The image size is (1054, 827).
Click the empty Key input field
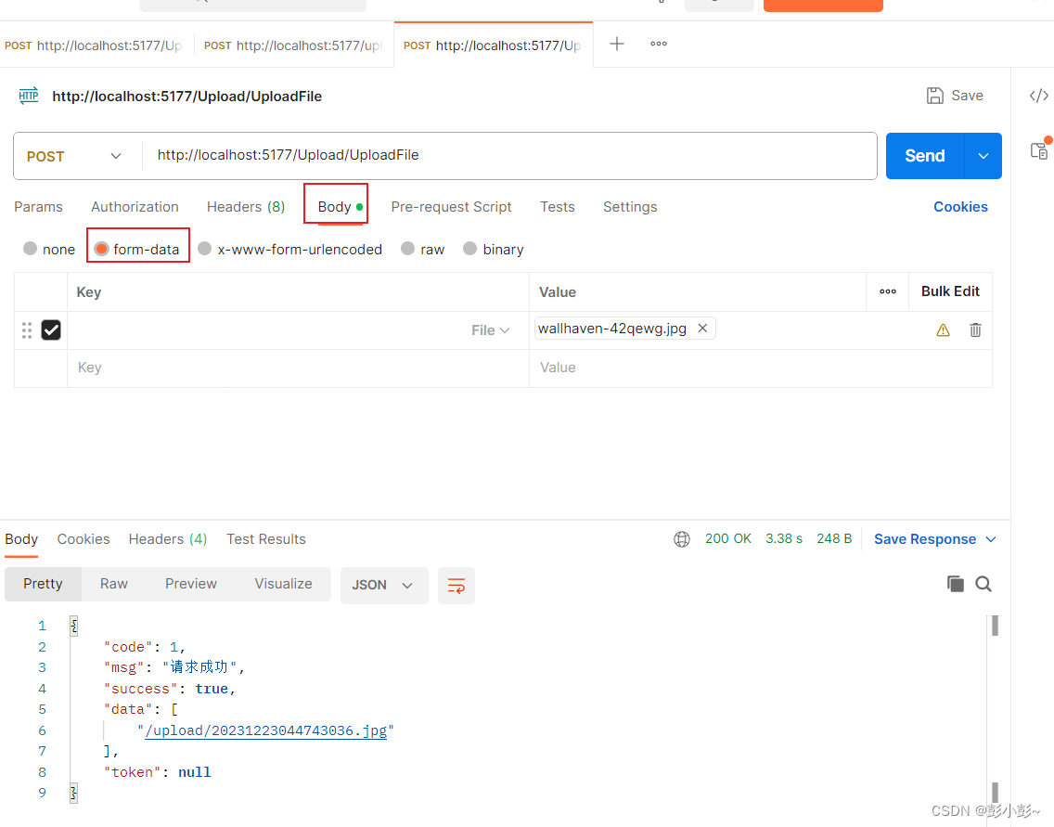[298, 368]
